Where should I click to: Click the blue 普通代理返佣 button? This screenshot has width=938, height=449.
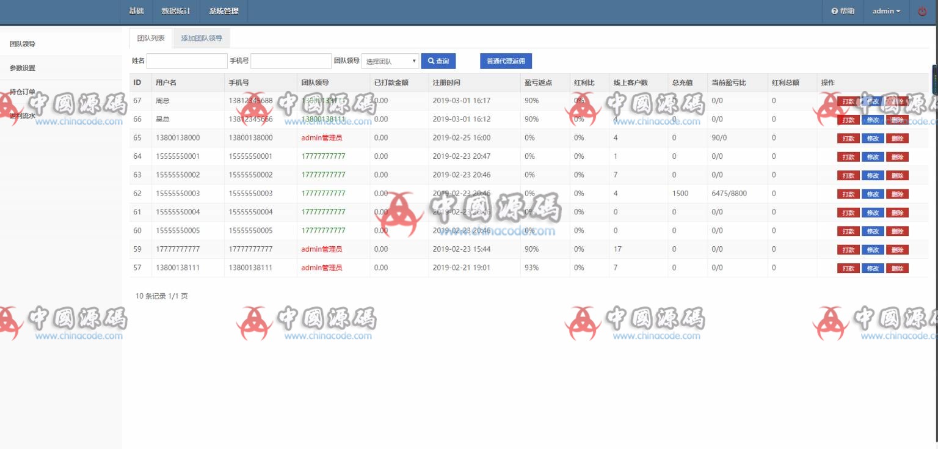[506, 60]
